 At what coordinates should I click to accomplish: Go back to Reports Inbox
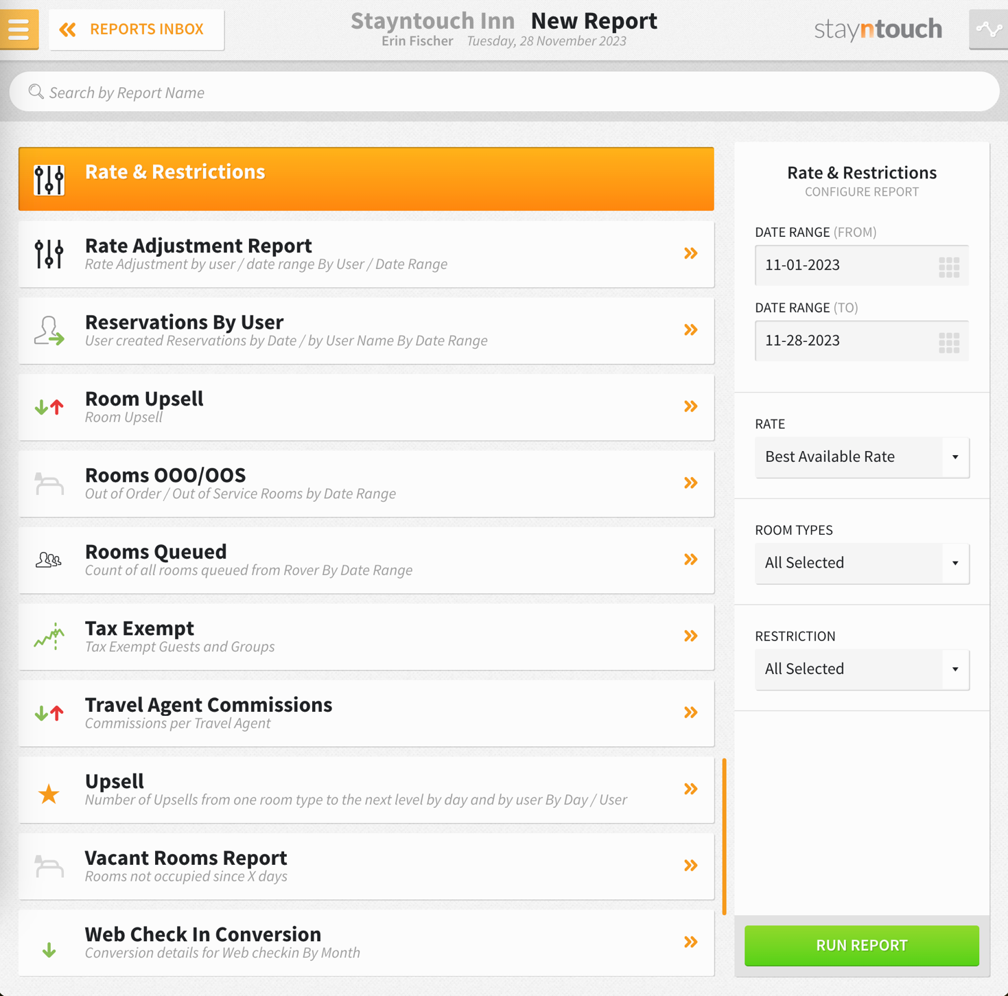137,30
